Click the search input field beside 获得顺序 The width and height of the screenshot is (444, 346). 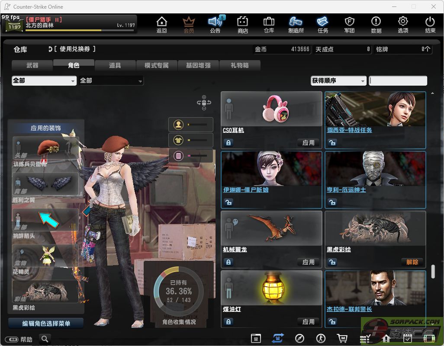coord(398,81)
